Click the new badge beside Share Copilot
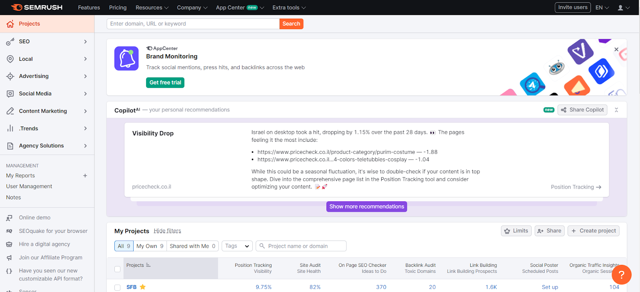This screenshot has height=292, width=640. coord(549,110)
